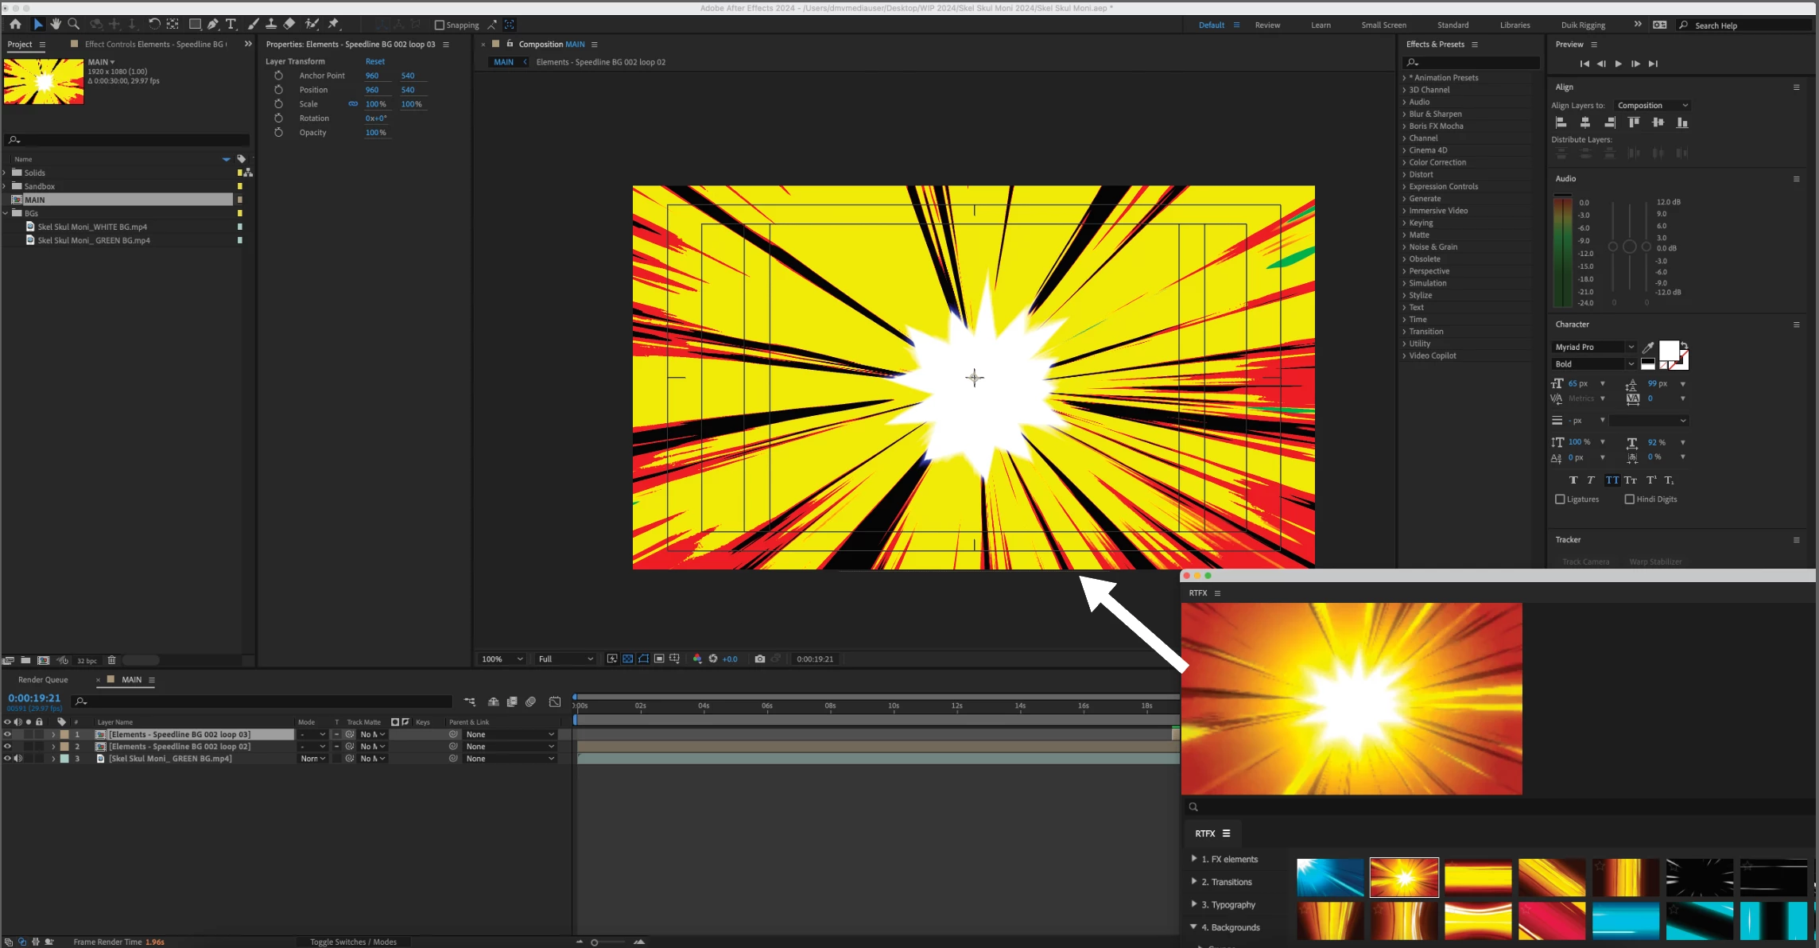Hide the Skel Skul Moni GREEN BG layer

[x=7, y=759]
